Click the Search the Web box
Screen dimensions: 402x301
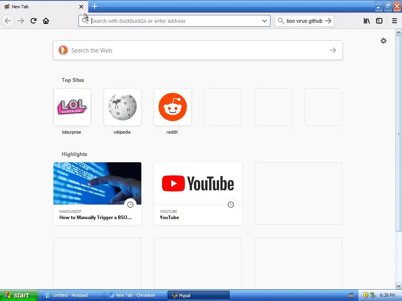coord(198,50)
